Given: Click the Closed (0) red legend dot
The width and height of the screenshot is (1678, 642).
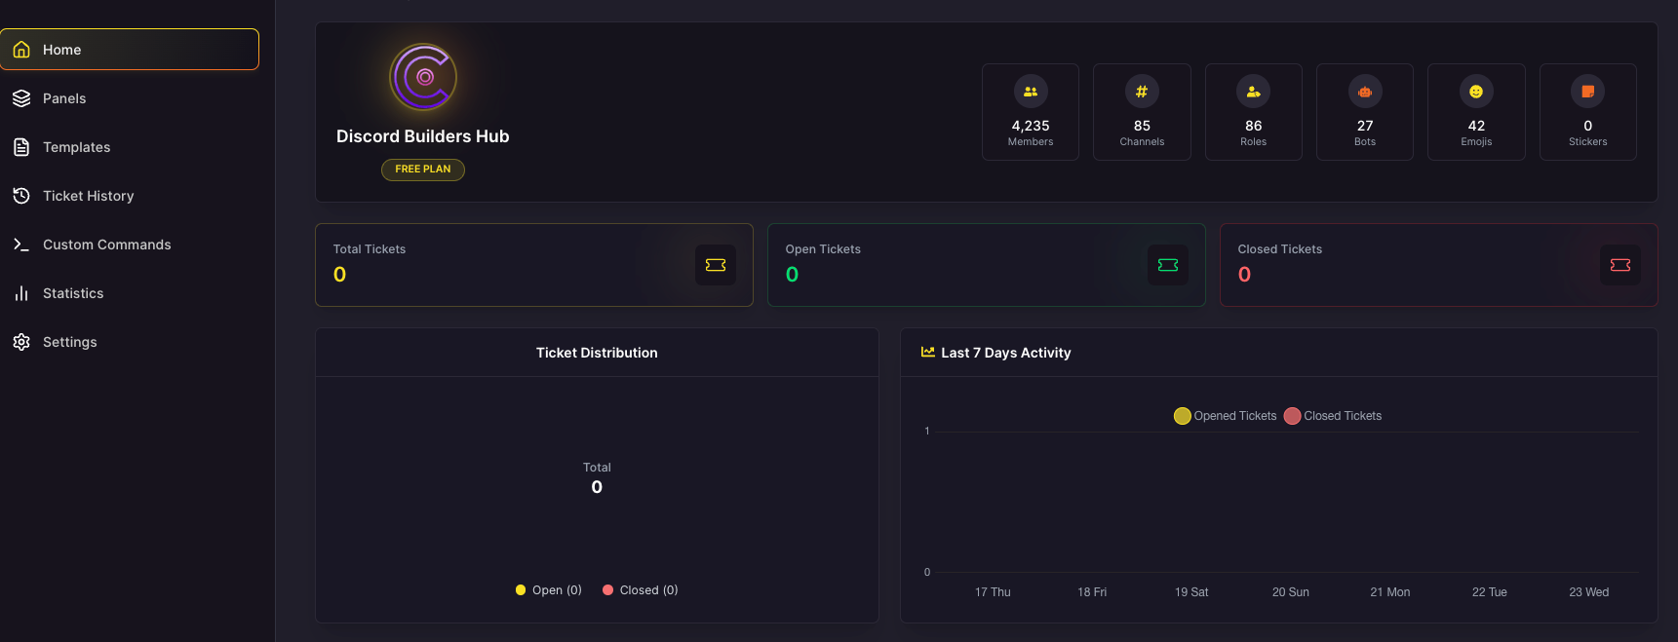Looking at the screenshot, I should click(607, 590).
